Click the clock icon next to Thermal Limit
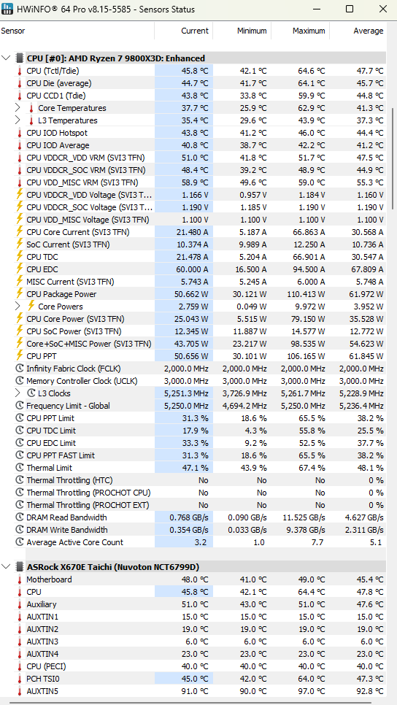The width and height of the screenshot is (397, 705). tap(19, 468)
